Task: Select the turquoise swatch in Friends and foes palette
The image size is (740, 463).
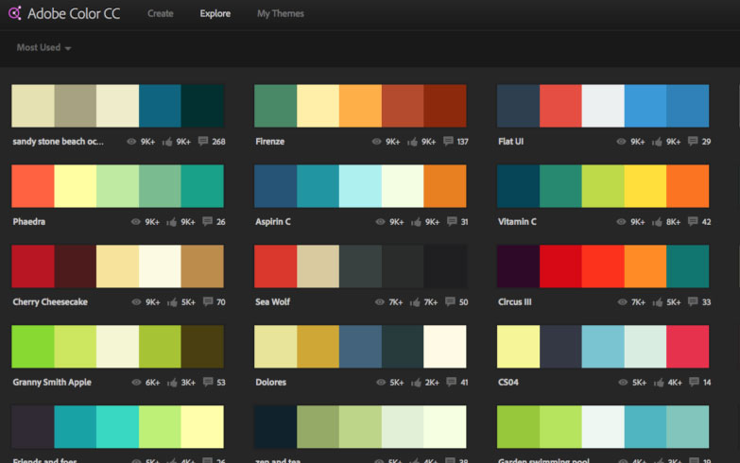Action: point(117,427)
